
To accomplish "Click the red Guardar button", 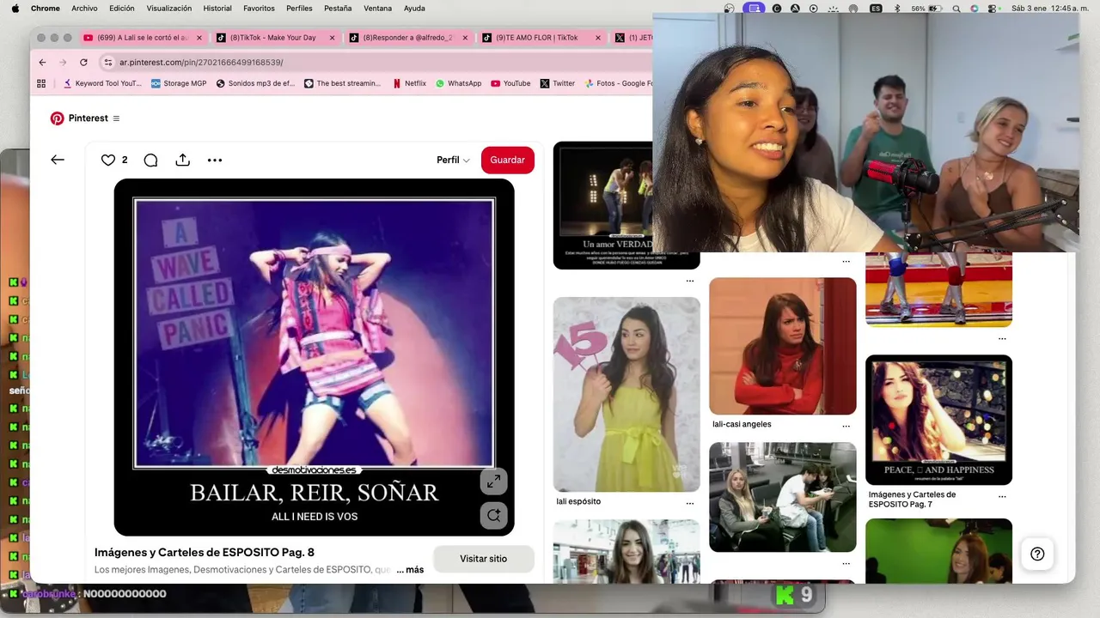I will click(508, 160).
